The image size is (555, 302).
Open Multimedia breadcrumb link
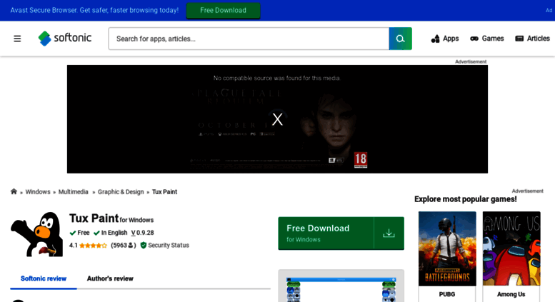[x=74, y=191]
